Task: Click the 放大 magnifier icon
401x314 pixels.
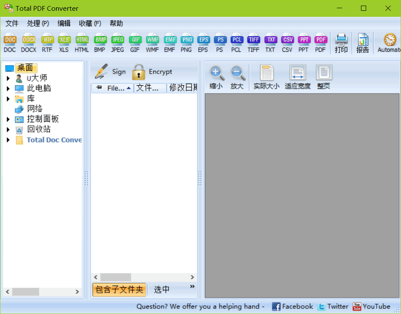Action: (x=237, y=77)
